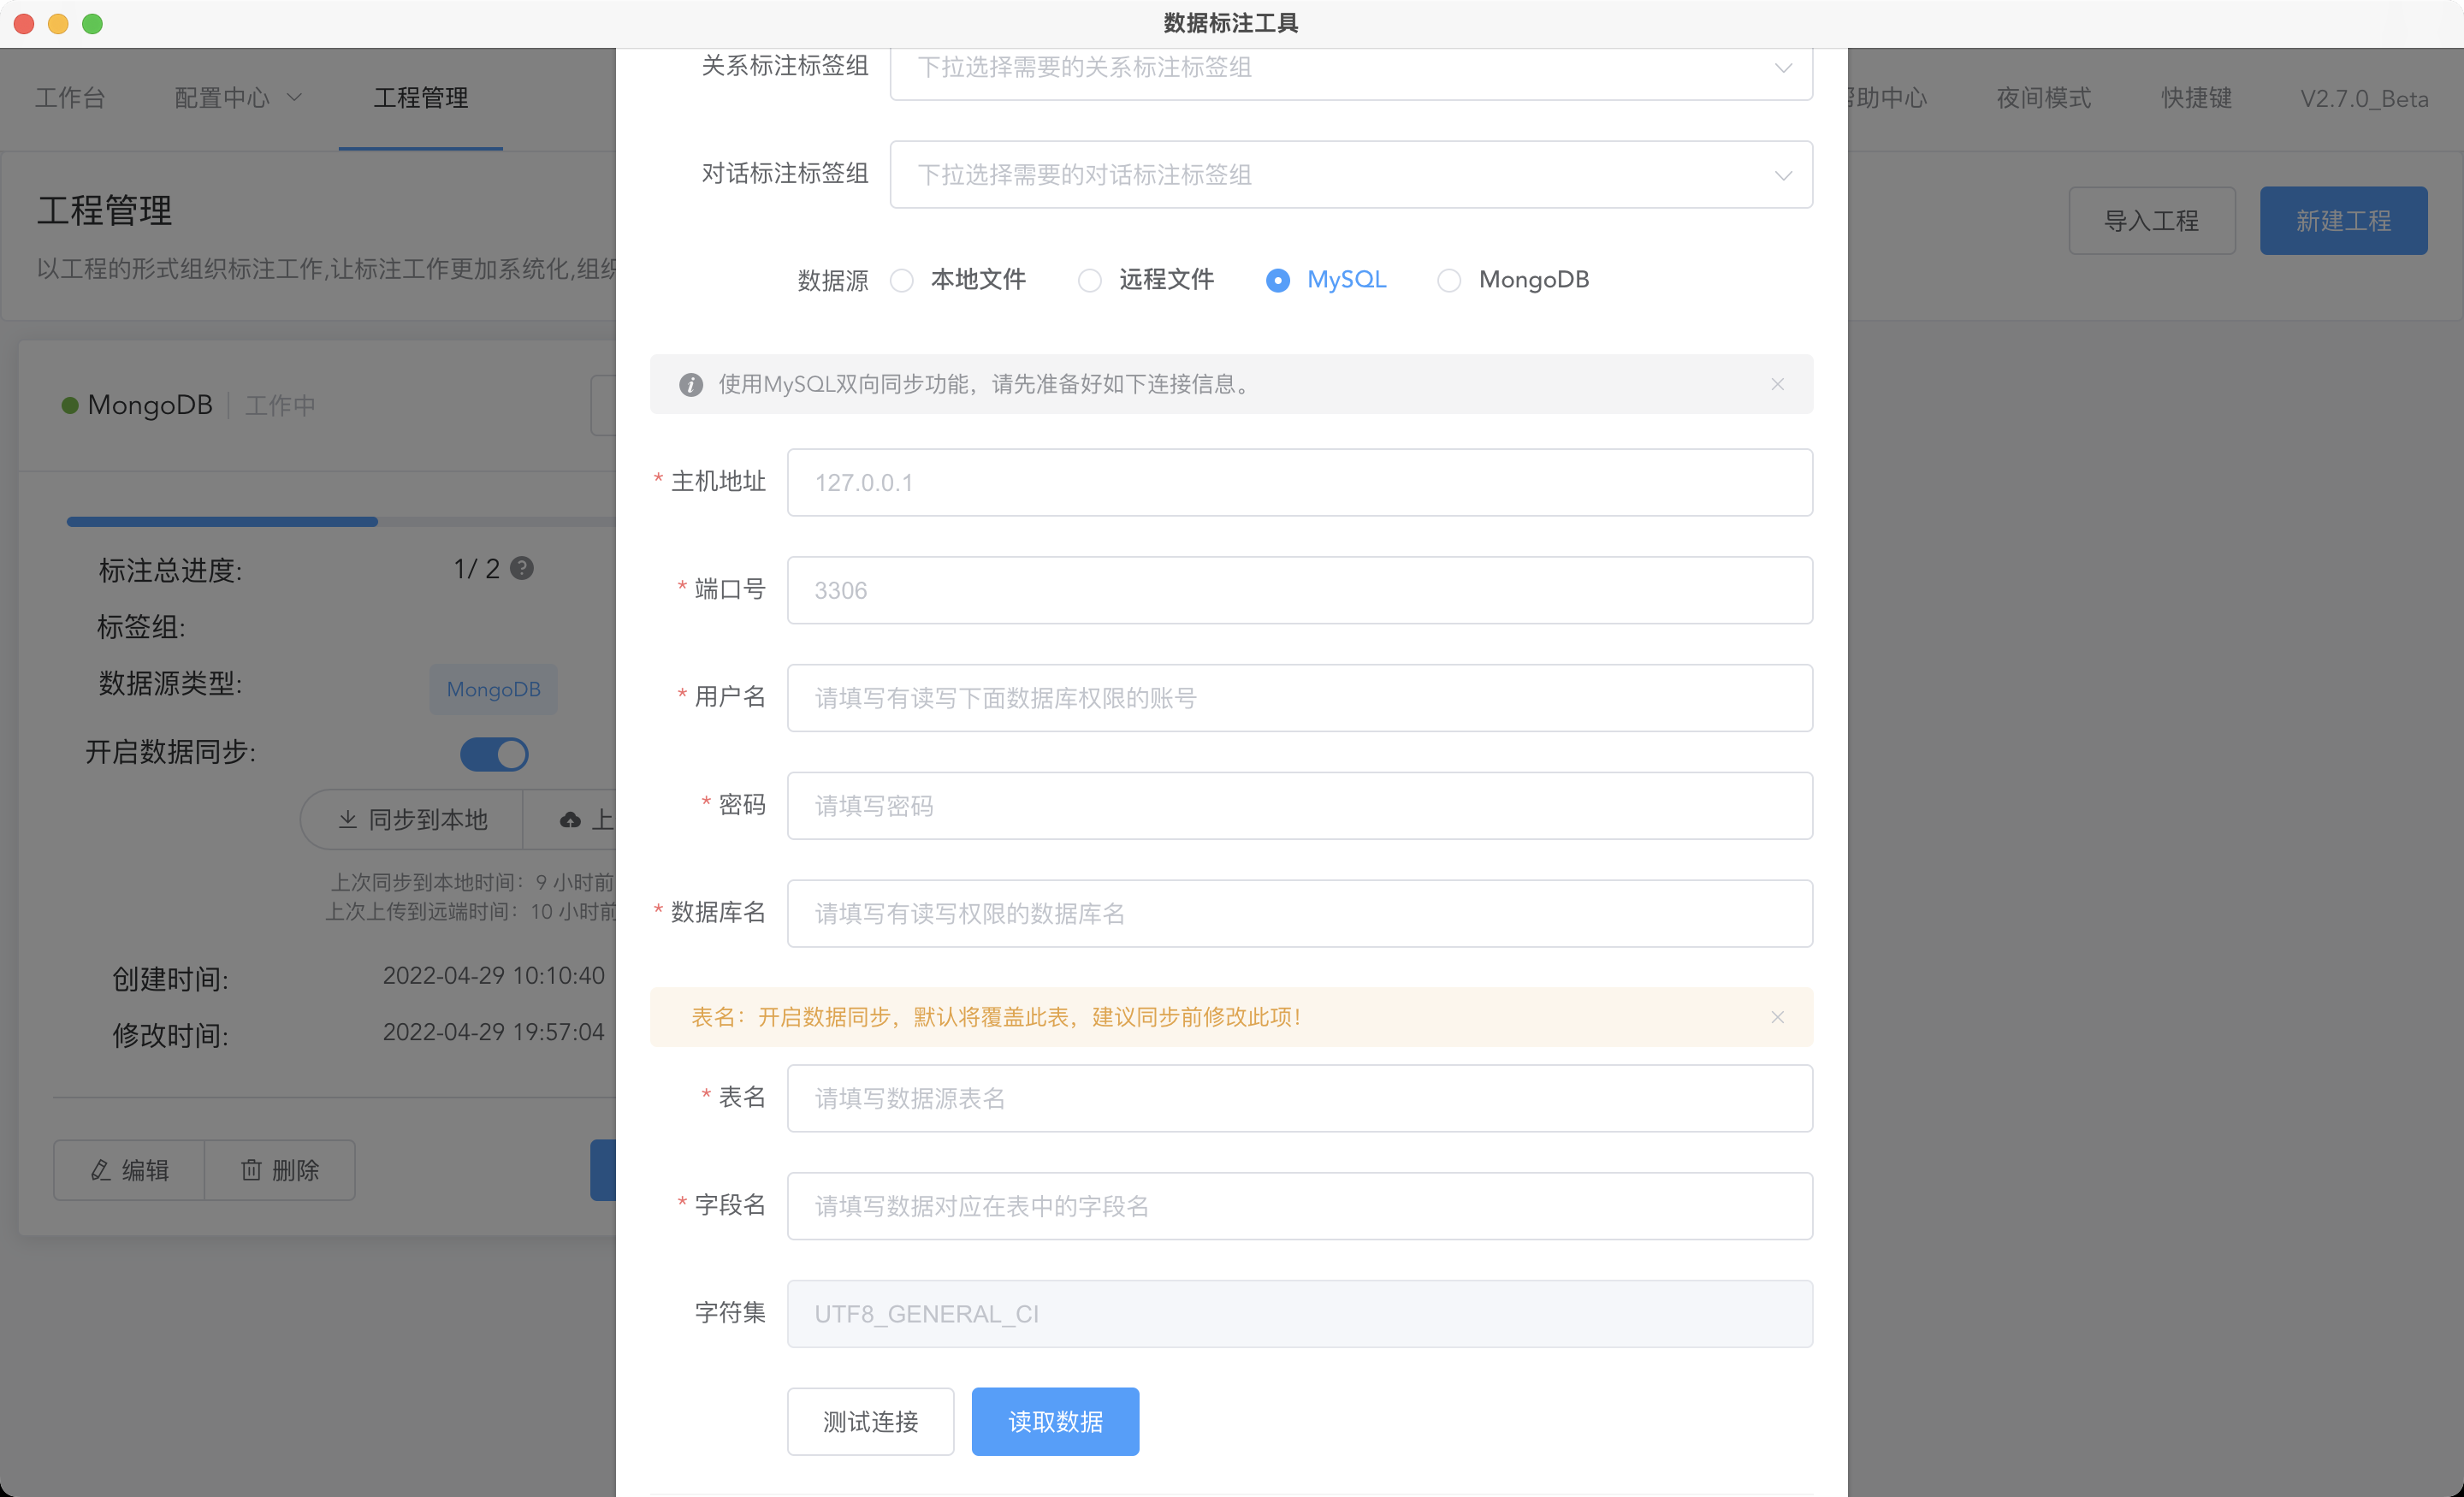Click the cloud upload icon
This screenshot has height=1497, width=2464.
(570, 820)
